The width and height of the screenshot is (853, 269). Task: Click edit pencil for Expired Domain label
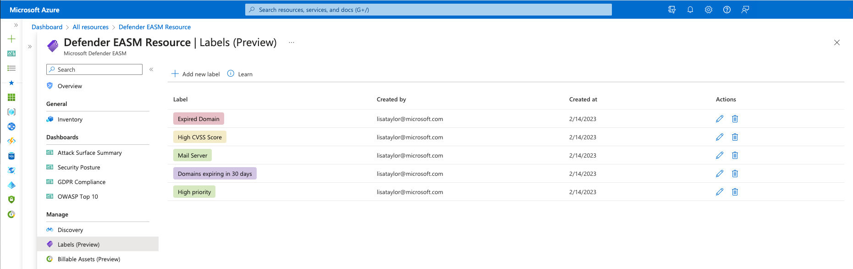(719, 119)
